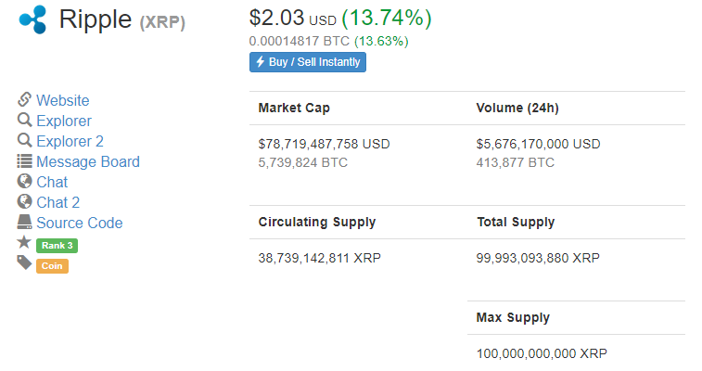Open the Explorer 2 link
This screenshot has width=702, height=371.
[70, 141]
